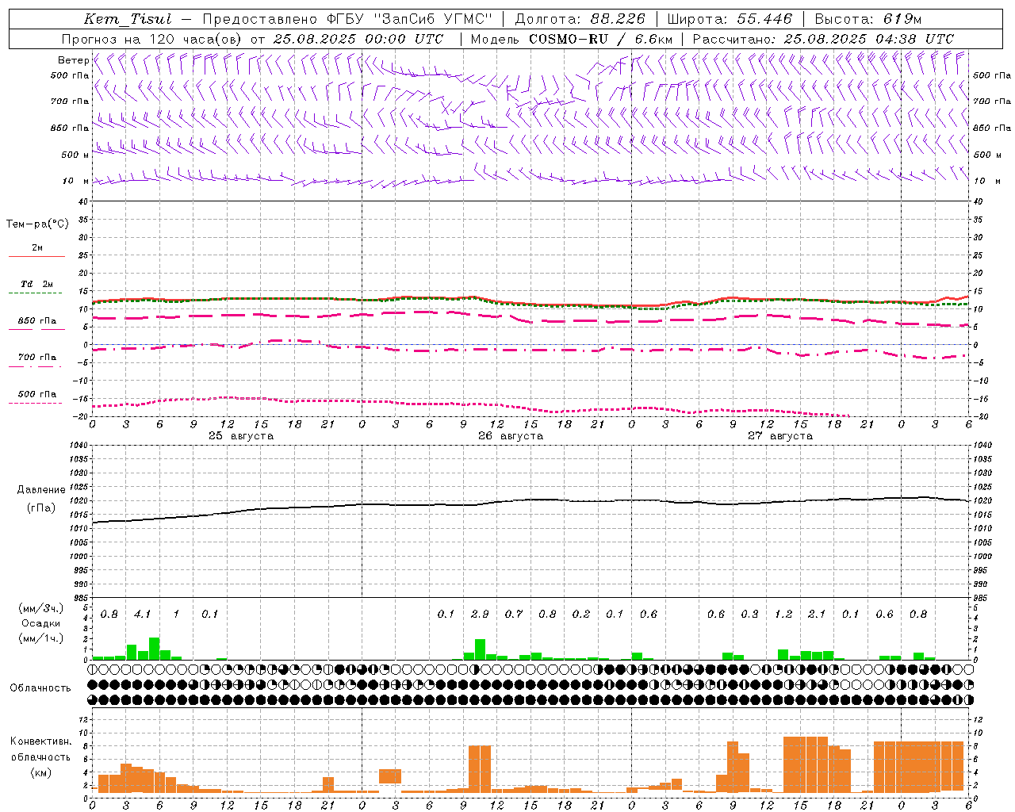Image resolution: width=1015 pixels, height=812 pixels.
Task: Click the forecast text Прогноз на 120 часа(ов)
Action: [153, 39]
